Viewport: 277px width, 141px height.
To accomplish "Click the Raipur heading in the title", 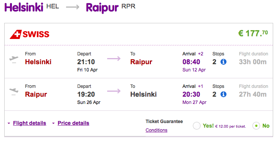I will [x=102, y=8].
